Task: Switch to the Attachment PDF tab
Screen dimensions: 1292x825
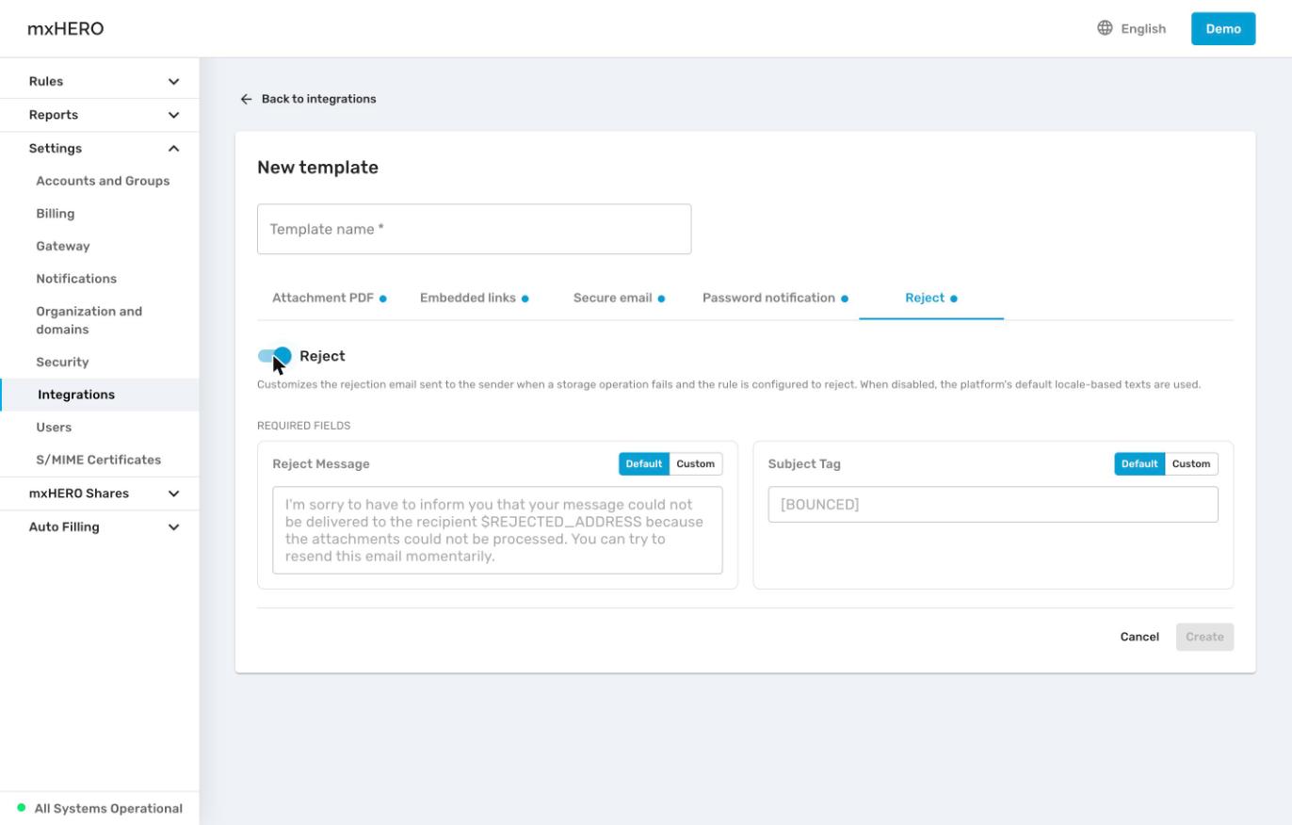Action: pyautogui.click(x=330, y=298)
